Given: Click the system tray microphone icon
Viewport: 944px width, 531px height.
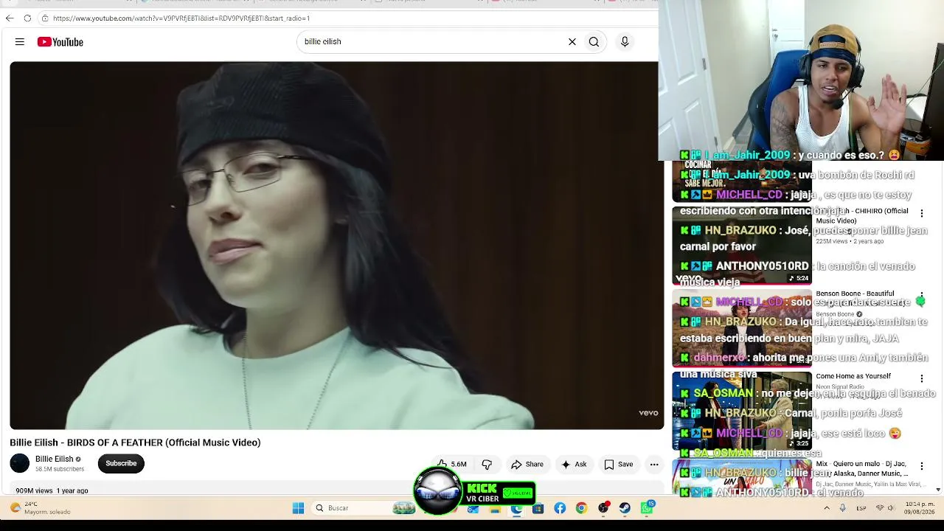Looking at the screenshot, I should click(x=843, y=508).
